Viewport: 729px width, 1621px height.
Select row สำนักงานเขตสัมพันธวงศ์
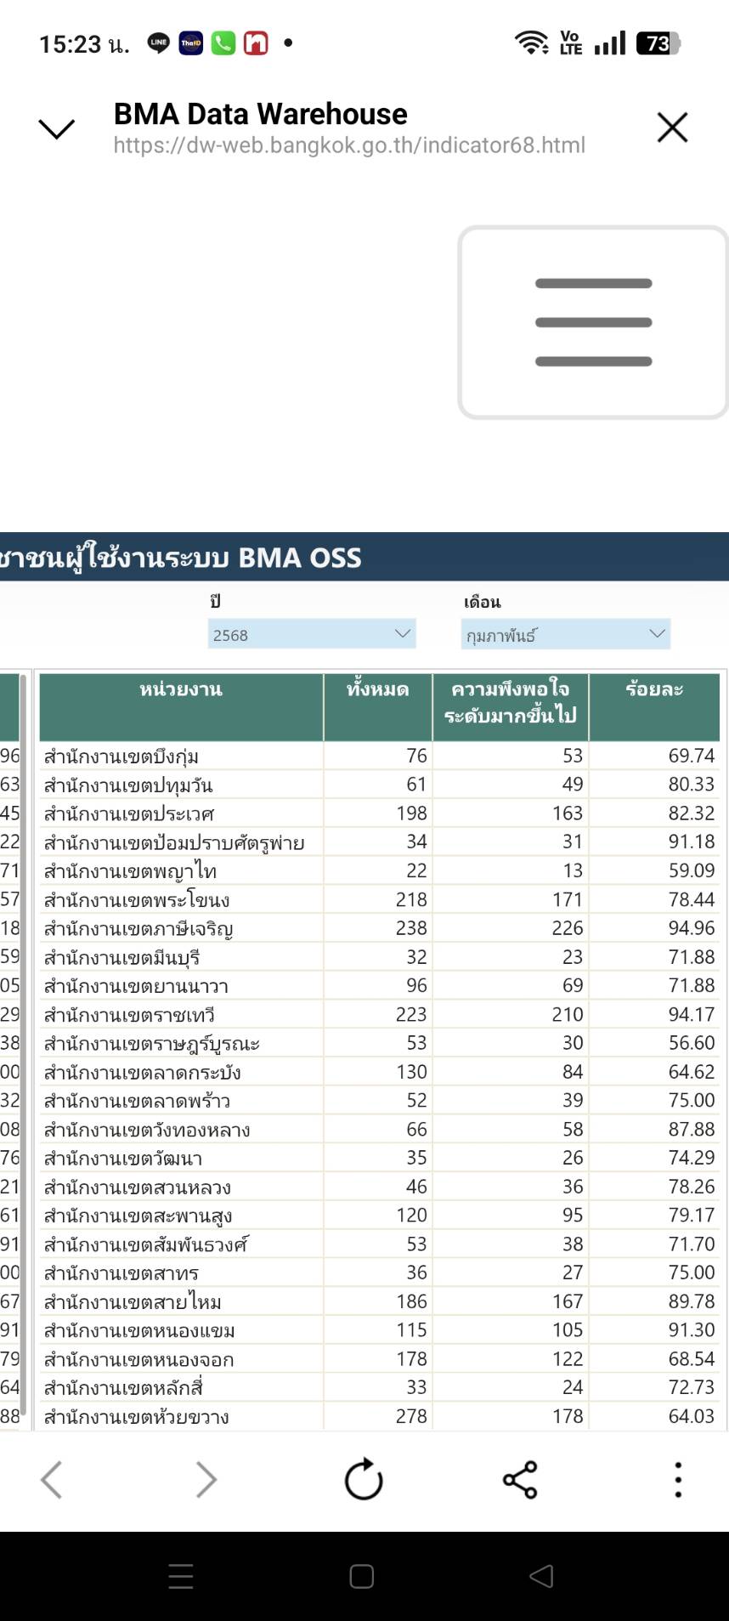tap(379, 1244)
